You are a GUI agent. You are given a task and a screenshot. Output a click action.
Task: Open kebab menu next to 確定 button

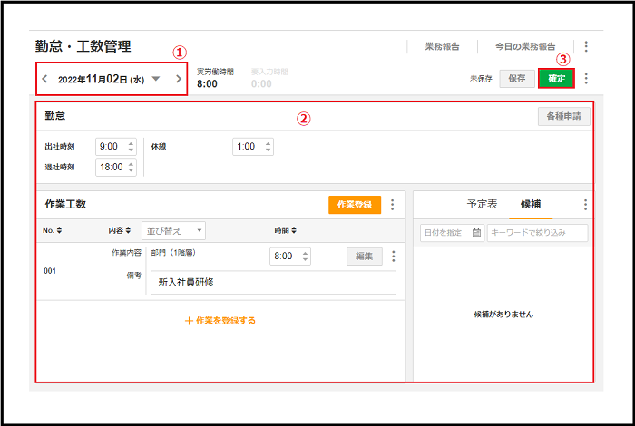[x=586, y=79]
